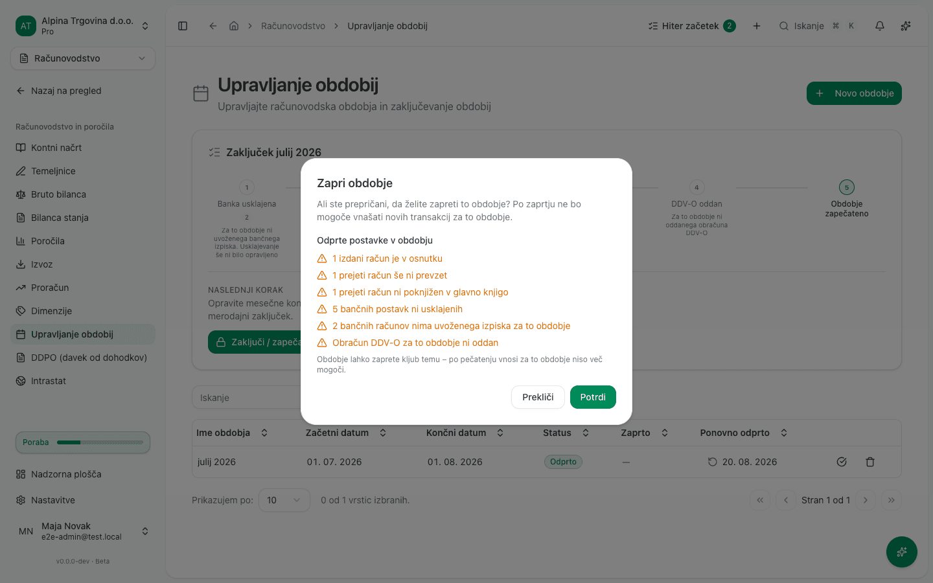
Task: Toggle the sidebar panel icon
Action: [x=183, y=26]
